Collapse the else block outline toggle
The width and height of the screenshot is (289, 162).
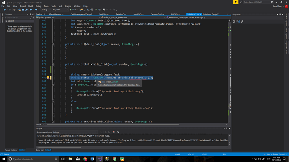52,101
